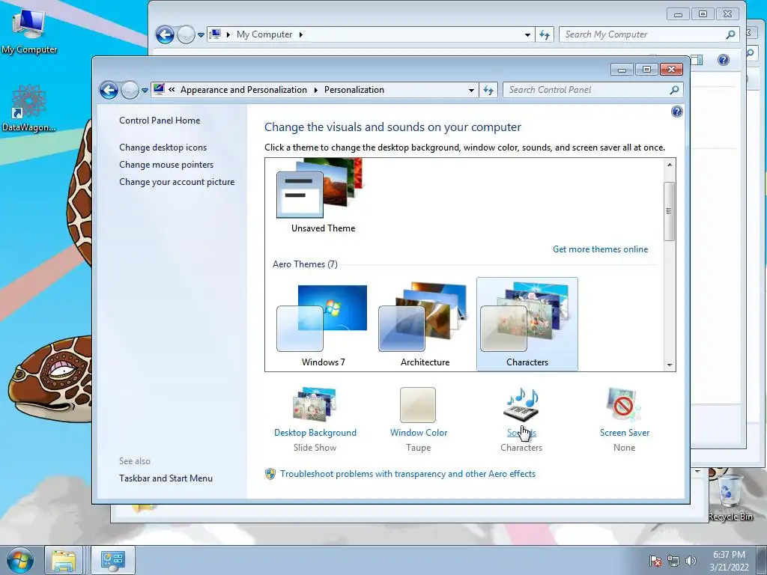Click the Control Panel taskbar button

pyautogui.click(x=113, y=560)
